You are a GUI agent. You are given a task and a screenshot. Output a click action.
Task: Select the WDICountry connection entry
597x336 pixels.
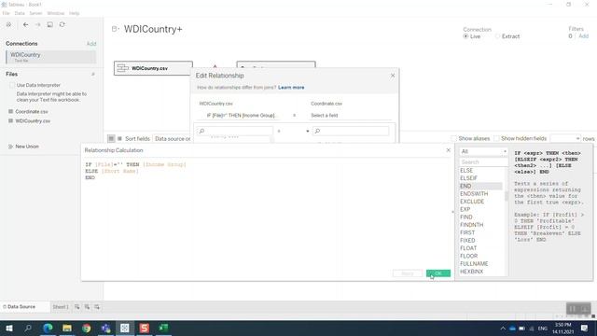click(51, 57)
